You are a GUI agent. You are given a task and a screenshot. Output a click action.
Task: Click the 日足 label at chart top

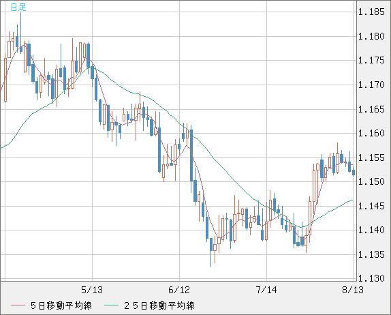click(18, 7)
